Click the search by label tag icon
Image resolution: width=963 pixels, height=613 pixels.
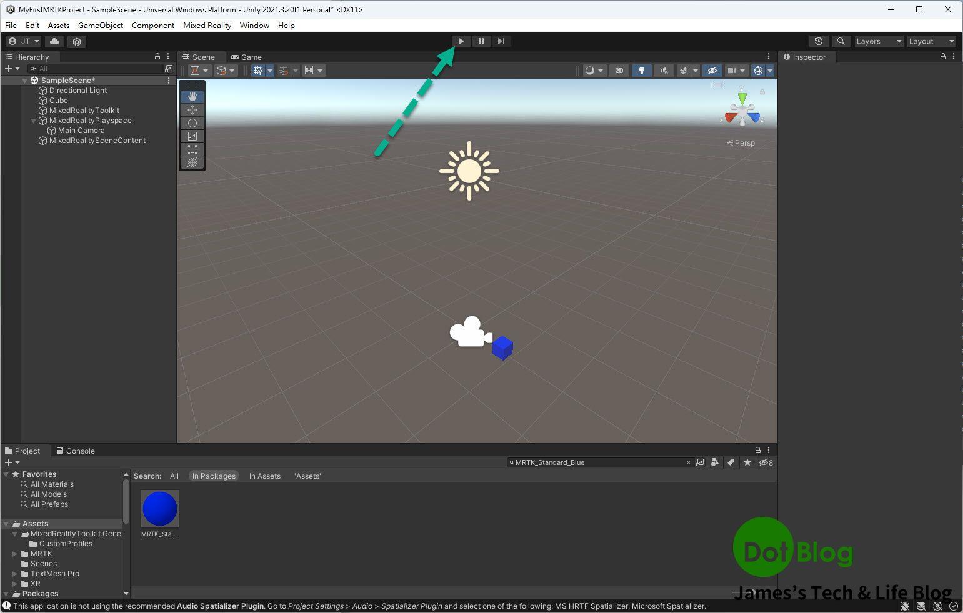tap(731, 462)
